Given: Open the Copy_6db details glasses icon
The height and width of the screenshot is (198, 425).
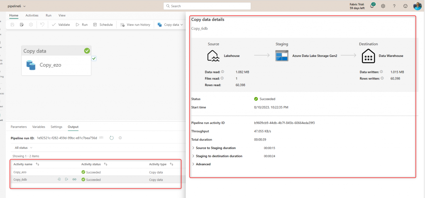Looking at the screenshot, I should pyautogui.click(x=74, y=179).
